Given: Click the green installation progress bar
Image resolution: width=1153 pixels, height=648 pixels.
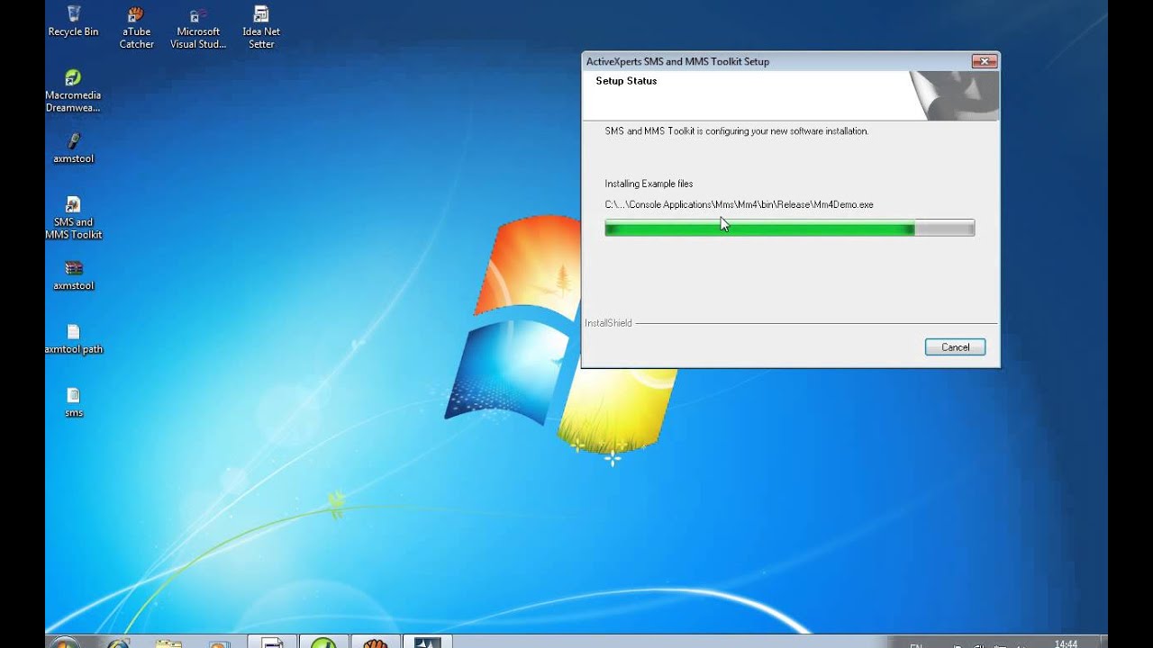Looking at the screenshot, I should tap(789, 229).
